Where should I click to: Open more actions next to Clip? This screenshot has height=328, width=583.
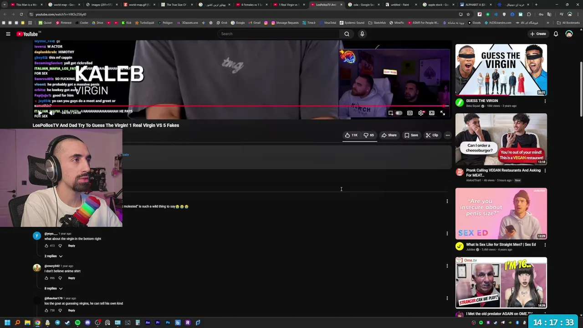(447, 135)
